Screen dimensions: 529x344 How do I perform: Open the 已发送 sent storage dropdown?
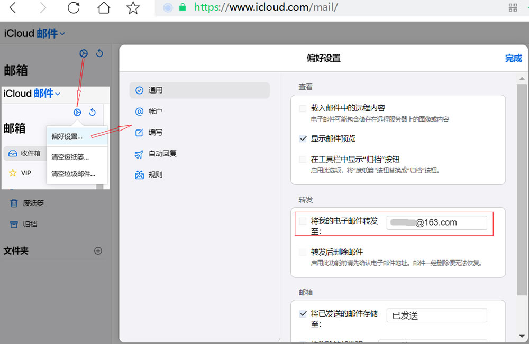tap(436, 315)
